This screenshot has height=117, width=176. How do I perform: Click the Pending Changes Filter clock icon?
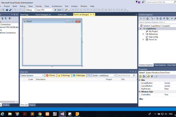(152, 18)
